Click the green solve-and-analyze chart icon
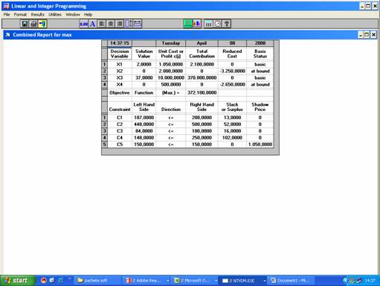The width and height of the screenshot is (380, 286). coord(188,24)
